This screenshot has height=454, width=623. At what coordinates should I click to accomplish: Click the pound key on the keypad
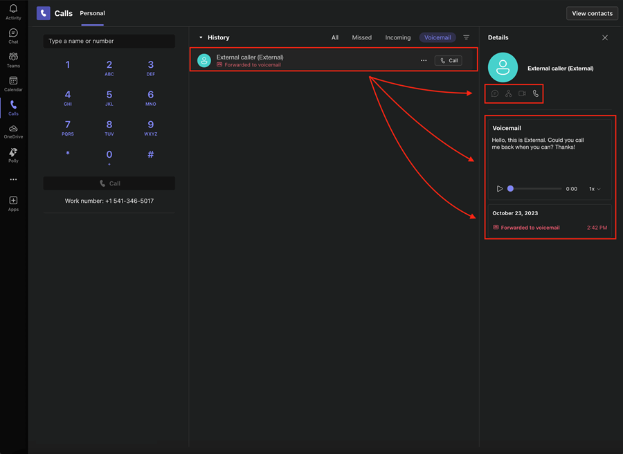tap(151, 154)
